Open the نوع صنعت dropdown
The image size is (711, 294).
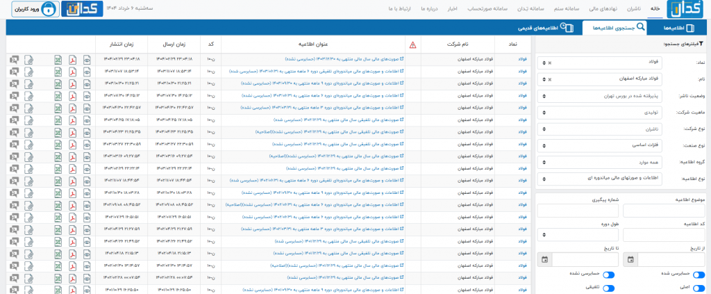tap(599, 146)
